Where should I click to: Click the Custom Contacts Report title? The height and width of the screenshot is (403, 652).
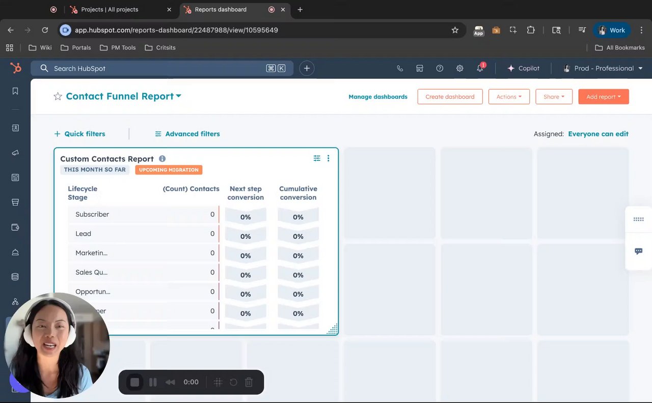click(107, 159)
